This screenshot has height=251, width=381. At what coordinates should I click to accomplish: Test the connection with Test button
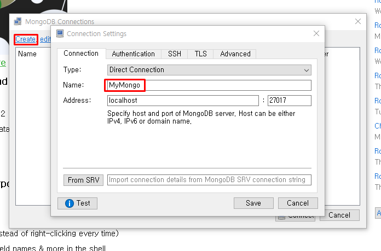[78, 203]
